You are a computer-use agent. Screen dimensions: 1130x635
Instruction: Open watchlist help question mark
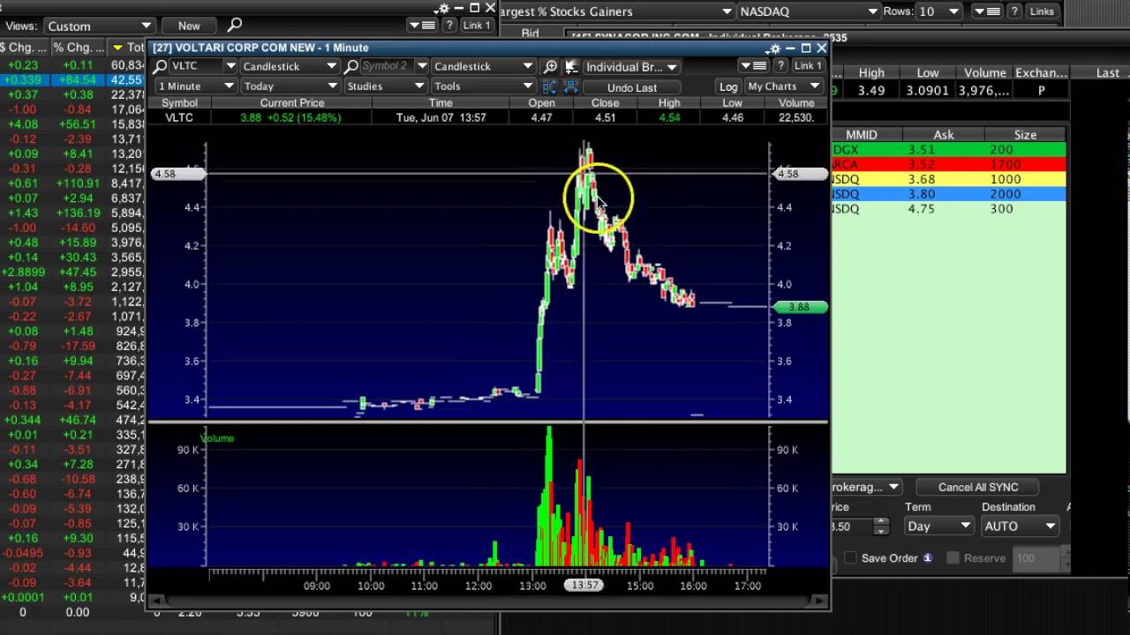[449, 26]
